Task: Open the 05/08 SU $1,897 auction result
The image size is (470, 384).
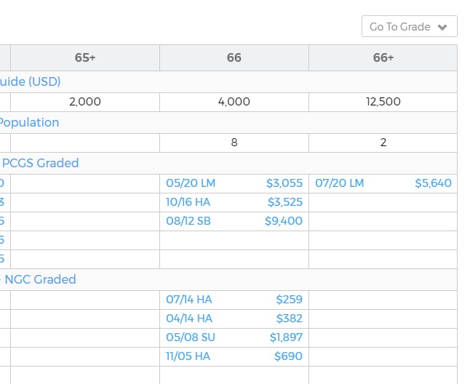Action: (x=234, y=337)
